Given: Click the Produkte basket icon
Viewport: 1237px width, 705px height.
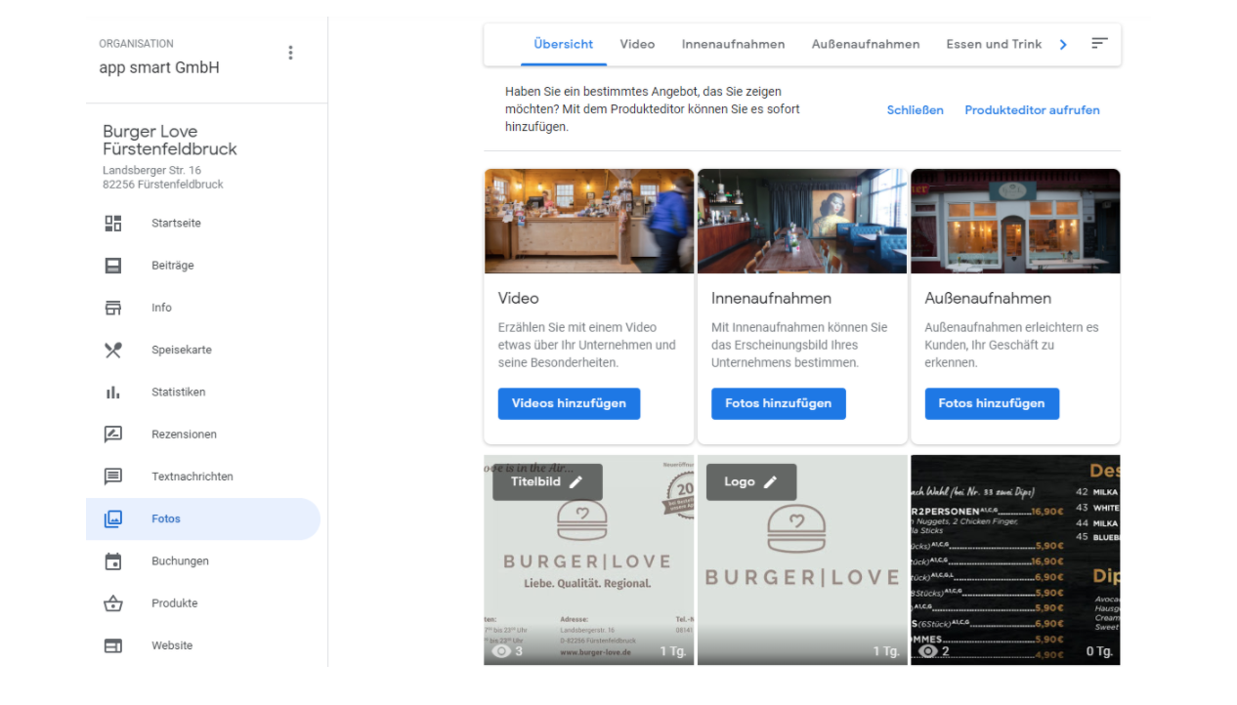Looking at the screenshot, I should 113,603.
